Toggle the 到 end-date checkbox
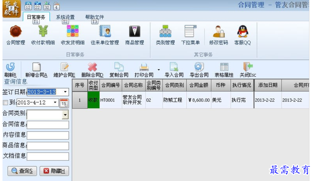The width and height of the screenshot is (313, 181). [x=5, y=103]
